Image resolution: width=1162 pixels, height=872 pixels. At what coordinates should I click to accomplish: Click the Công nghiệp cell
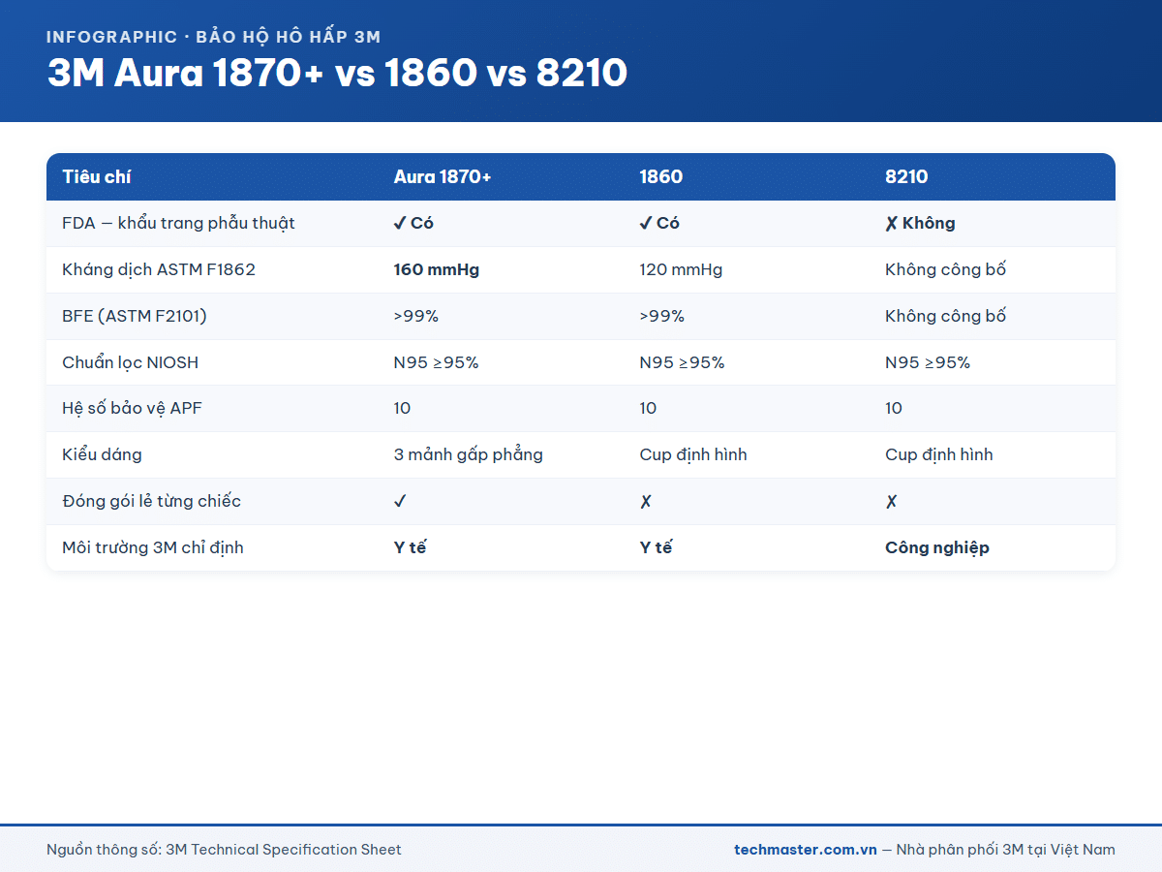pyautogui.click(x=937, y=547)
